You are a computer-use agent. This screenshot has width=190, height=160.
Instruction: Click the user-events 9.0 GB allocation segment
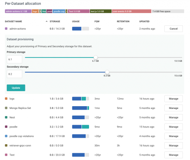pos(131,11)
